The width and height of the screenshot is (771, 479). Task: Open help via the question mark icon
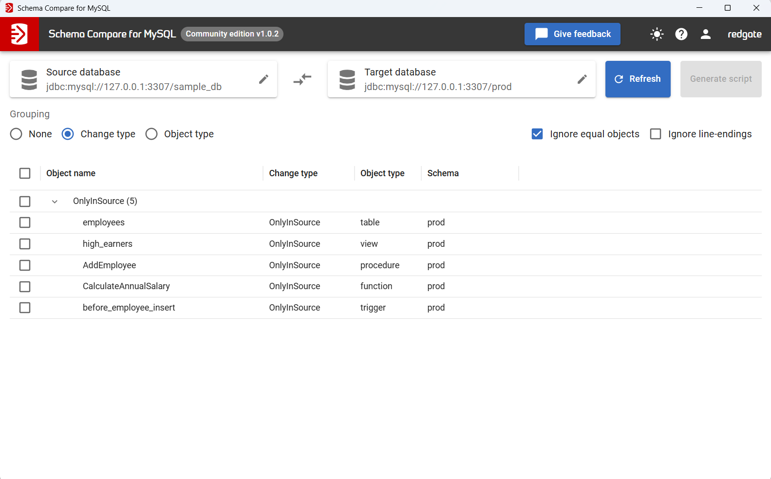click(681, 34)
